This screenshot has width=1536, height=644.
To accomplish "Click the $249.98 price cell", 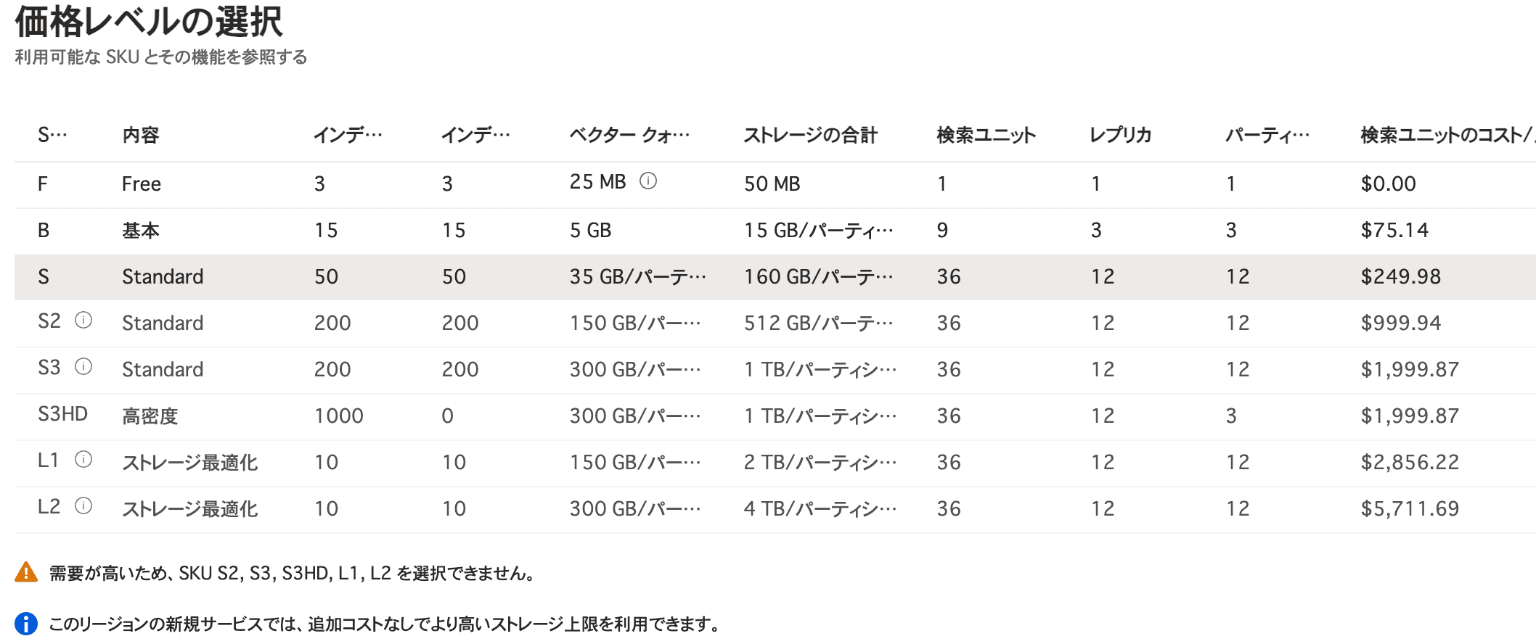I will click(1400, 277).
